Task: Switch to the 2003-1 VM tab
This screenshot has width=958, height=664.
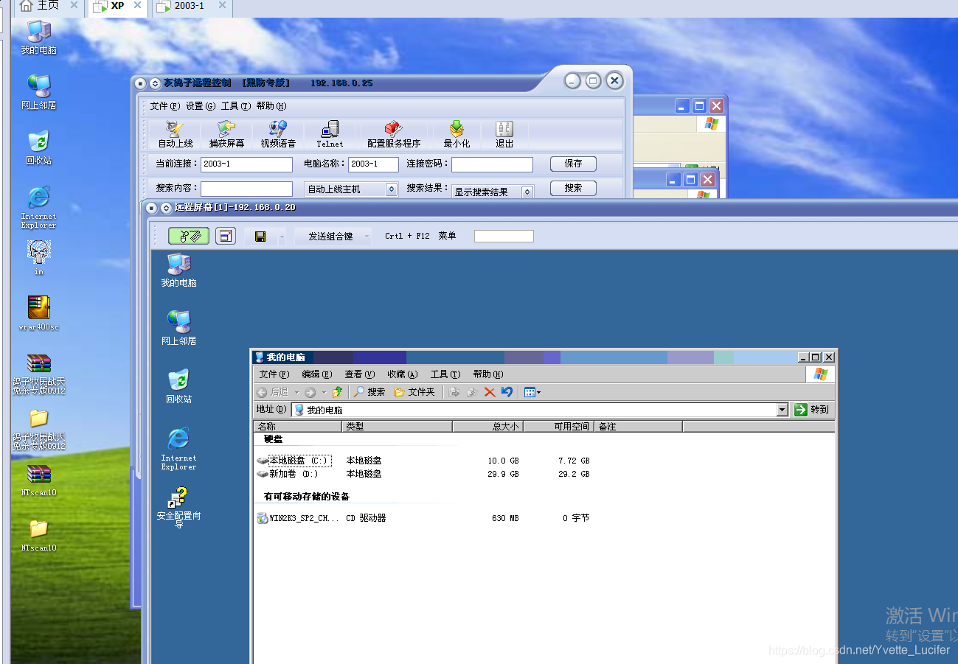Action: point(192,6)
